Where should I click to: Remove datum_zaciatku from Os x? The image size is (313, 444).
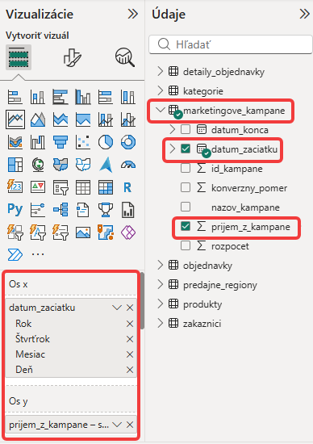pos(130,308)
